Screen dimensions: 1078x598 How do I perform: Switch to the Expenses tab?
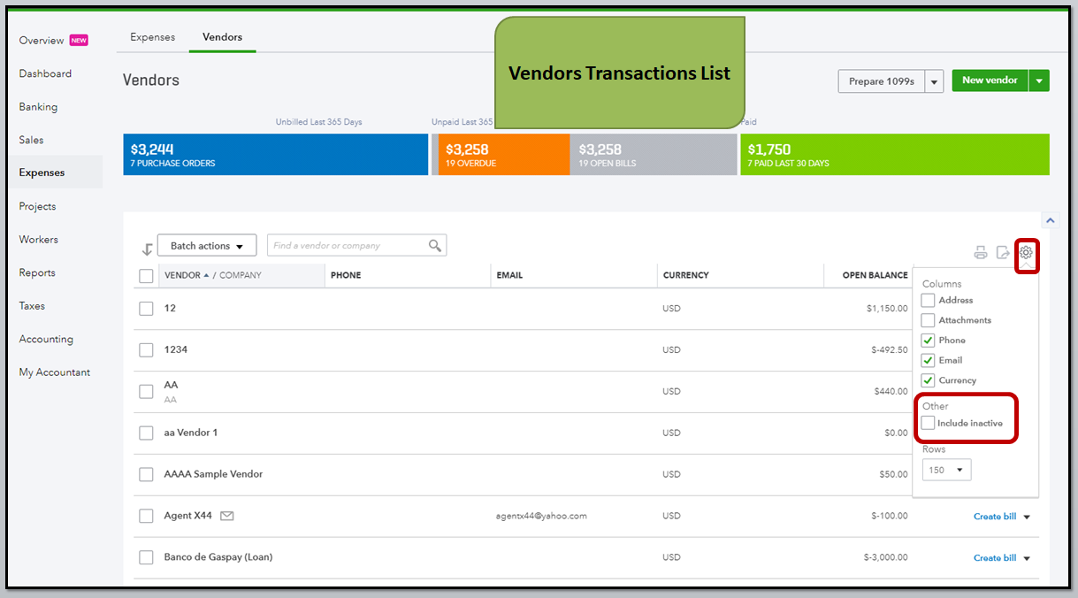click(x=152, y=37)
